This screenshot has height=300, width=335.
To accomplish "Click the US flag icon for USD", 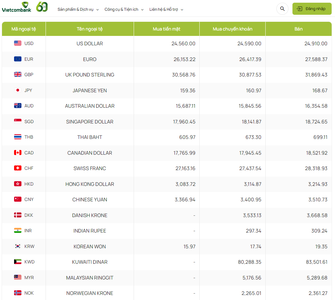I will click(18, 43).
